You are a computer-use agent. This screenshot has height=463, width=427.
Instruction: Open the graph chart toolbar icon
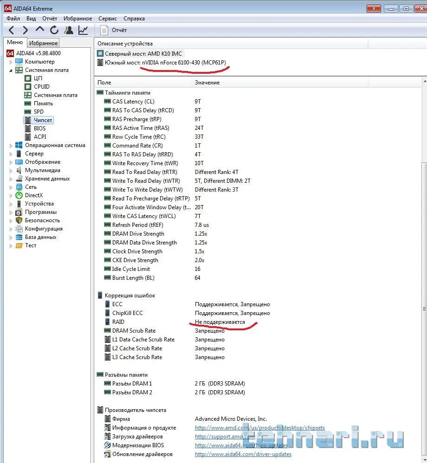[83, 30]
